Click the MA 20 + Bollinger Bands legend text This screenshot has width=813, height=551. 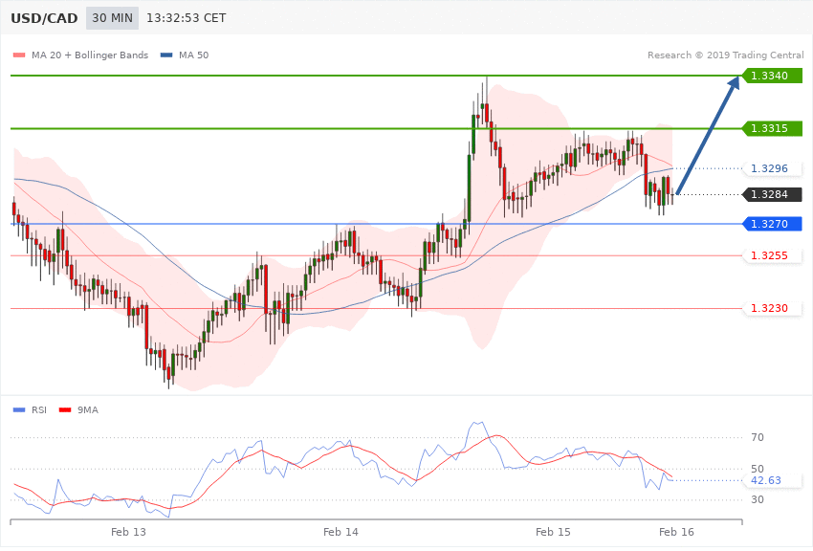pos(90,55)
